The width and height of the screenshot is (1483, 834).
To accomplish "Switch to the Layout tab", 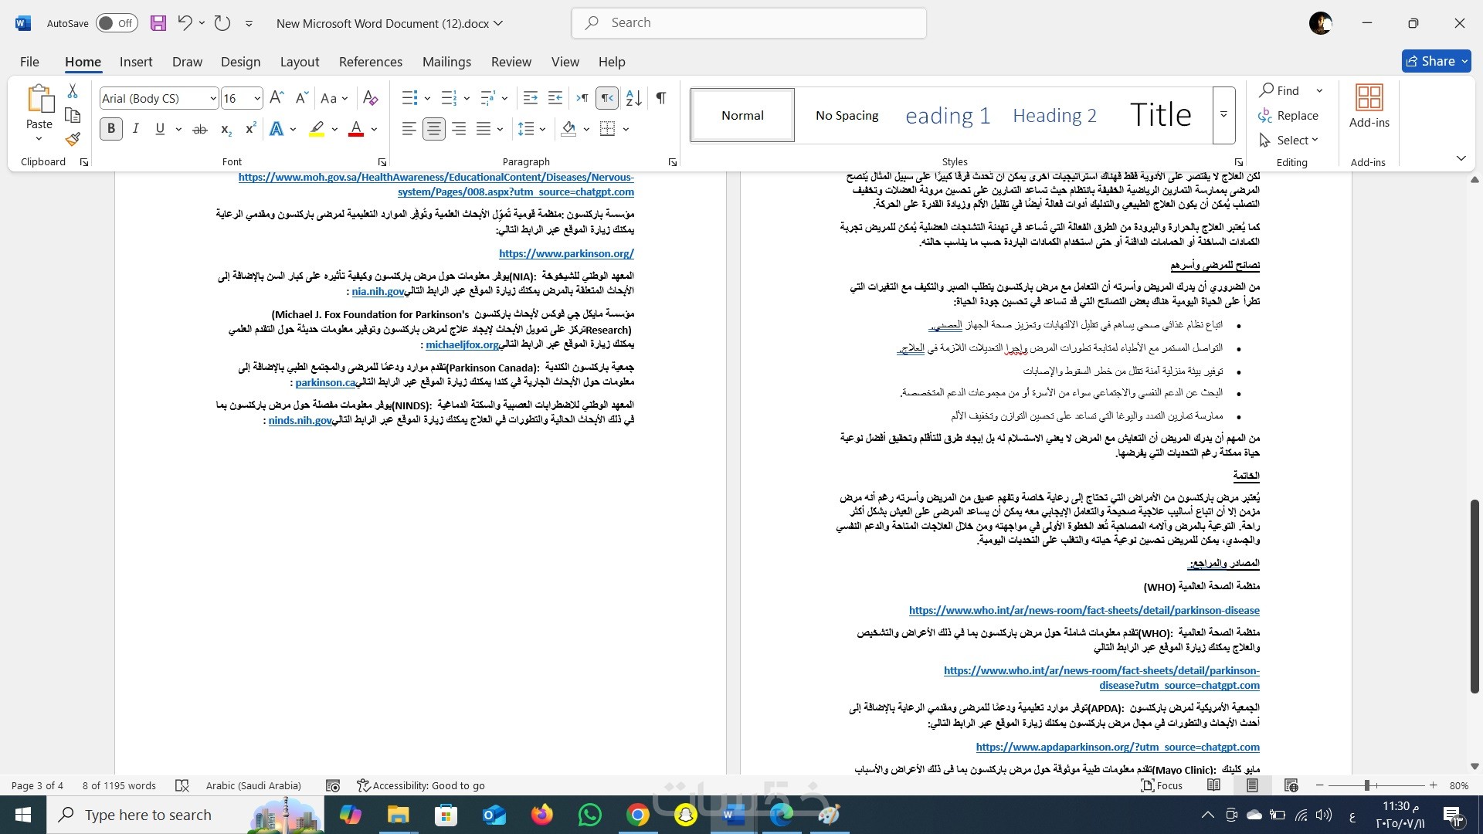I will click(x=299, y=62).
